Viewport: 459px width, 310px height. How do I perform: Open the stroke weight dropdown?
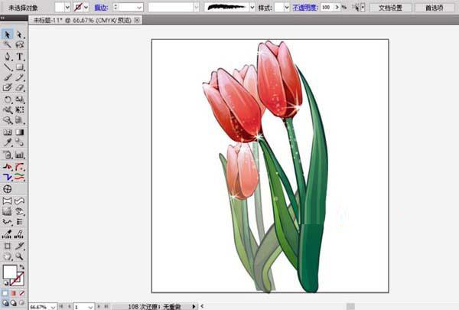139,8
